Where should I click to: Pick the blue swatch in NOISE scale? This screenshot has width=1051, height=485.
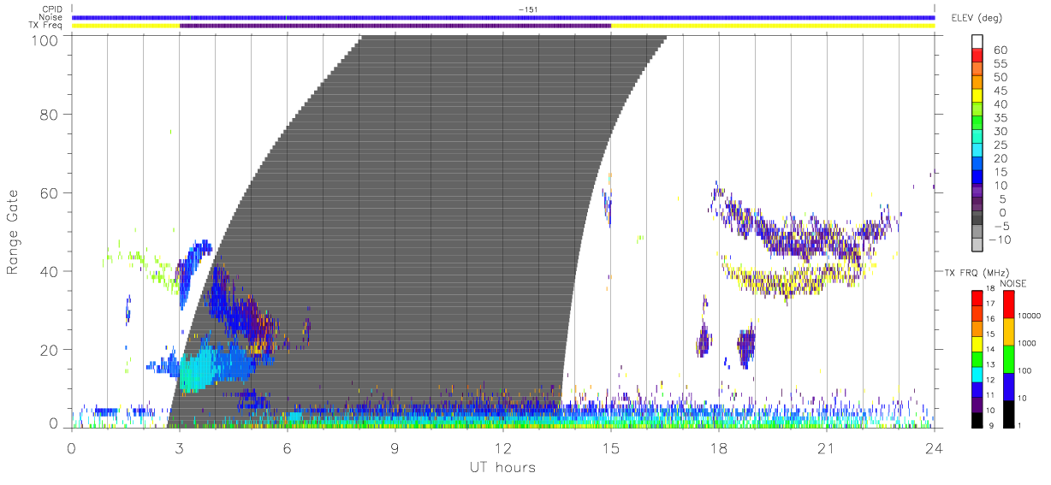click(x=1009, y=386)
